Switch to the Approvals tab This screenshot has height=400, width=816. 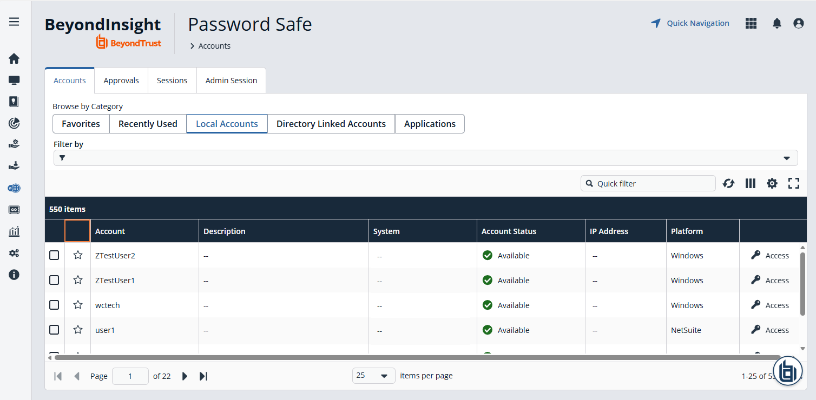click(121, 80)
